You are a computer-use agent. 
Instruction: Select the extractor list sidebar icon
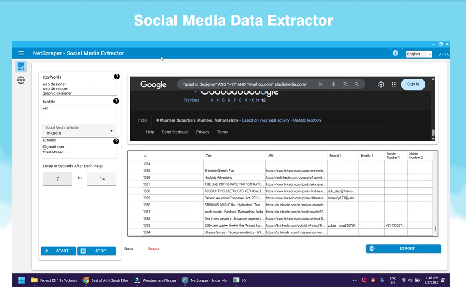[x=21, y=67]
